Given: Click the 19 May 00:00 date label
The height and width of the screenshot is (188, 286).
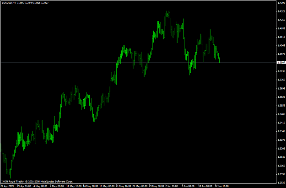Looking at the screenshot, I should pos(107,186).
